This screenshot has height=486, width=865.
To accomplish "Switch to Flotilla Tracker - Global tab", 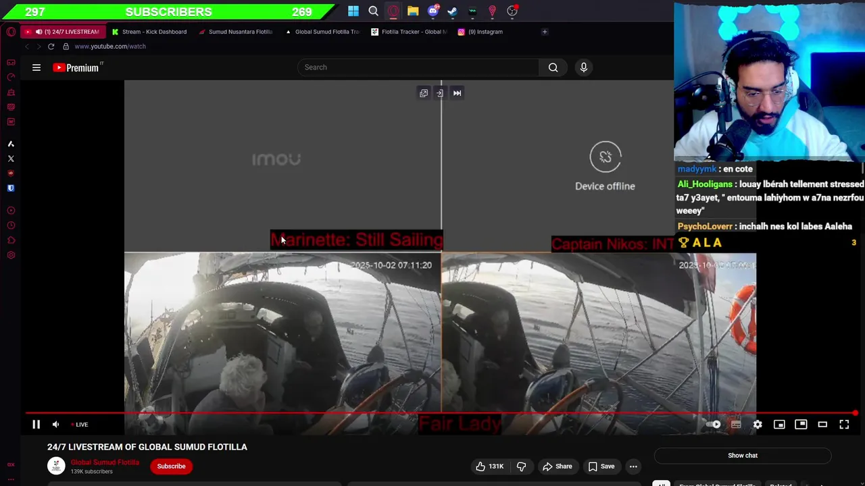I will pos(409,32).
